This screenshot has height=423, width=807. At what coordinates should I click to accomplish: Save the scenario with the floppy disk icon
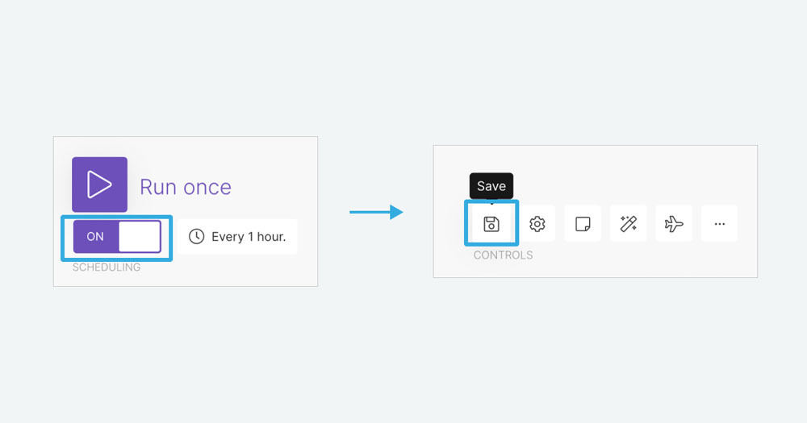491,223
